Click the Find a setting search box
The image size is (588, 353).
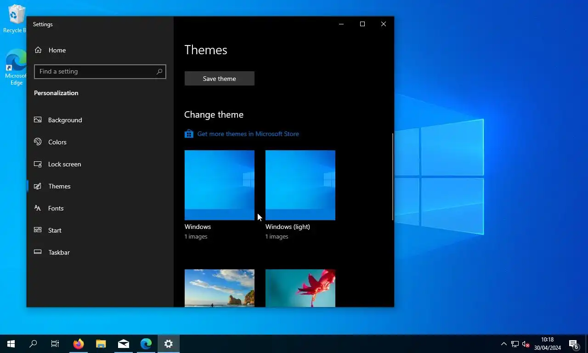pyautogui.click(x=100, y=71)
